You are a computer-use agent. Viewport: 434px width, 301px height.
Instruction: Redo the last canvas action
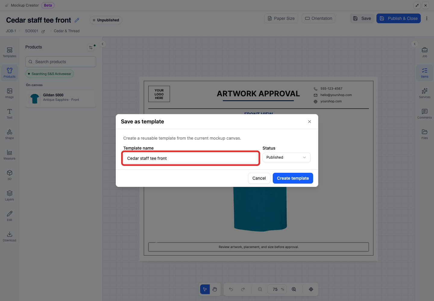243,289
